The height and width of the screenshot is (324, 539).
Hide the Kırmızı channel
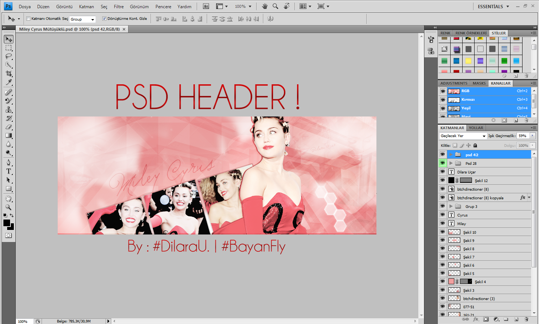pos(443,100)
